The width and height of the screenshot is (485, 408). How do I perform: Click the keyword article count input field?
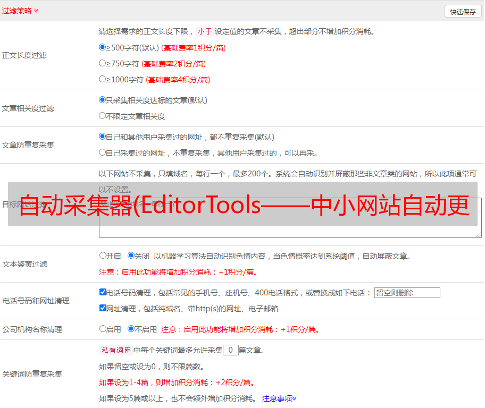(231, 350)
